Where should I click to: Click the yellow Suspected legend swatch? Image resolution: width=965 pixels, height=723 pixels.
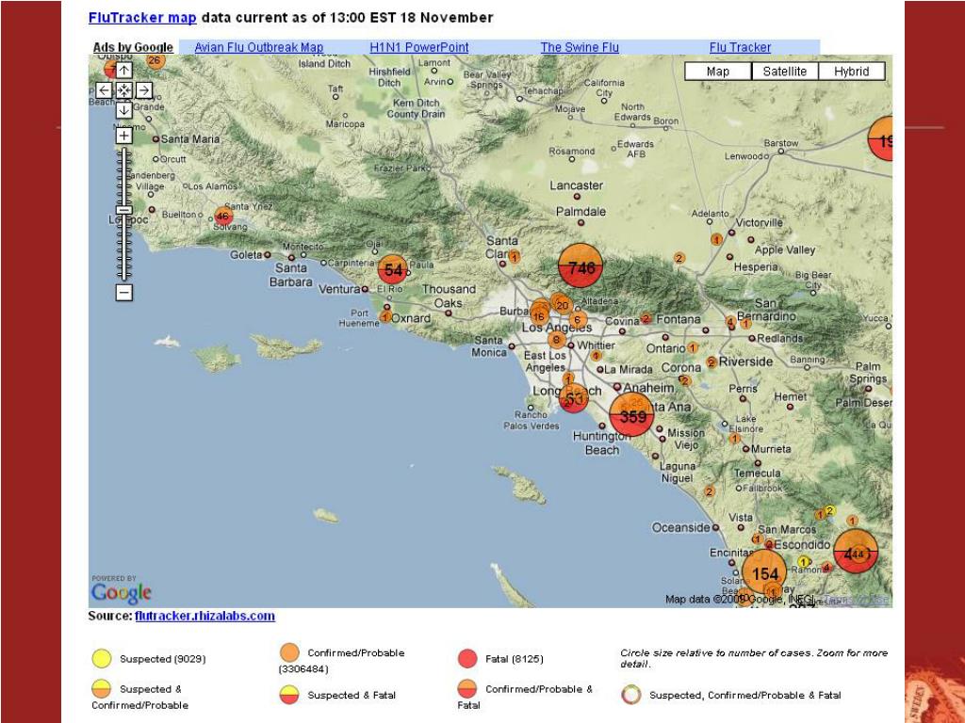click(x=102, y=658)
